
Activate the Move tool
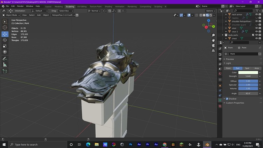click(5, 34)
